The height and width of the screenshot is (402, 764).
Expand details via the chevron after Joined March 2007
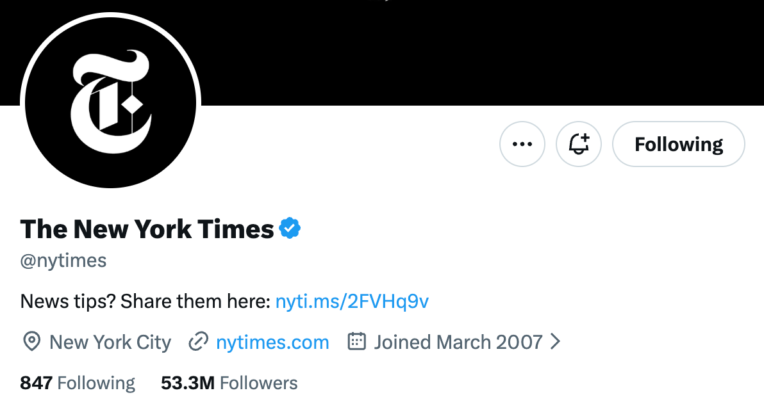click(x=556, y=342)
